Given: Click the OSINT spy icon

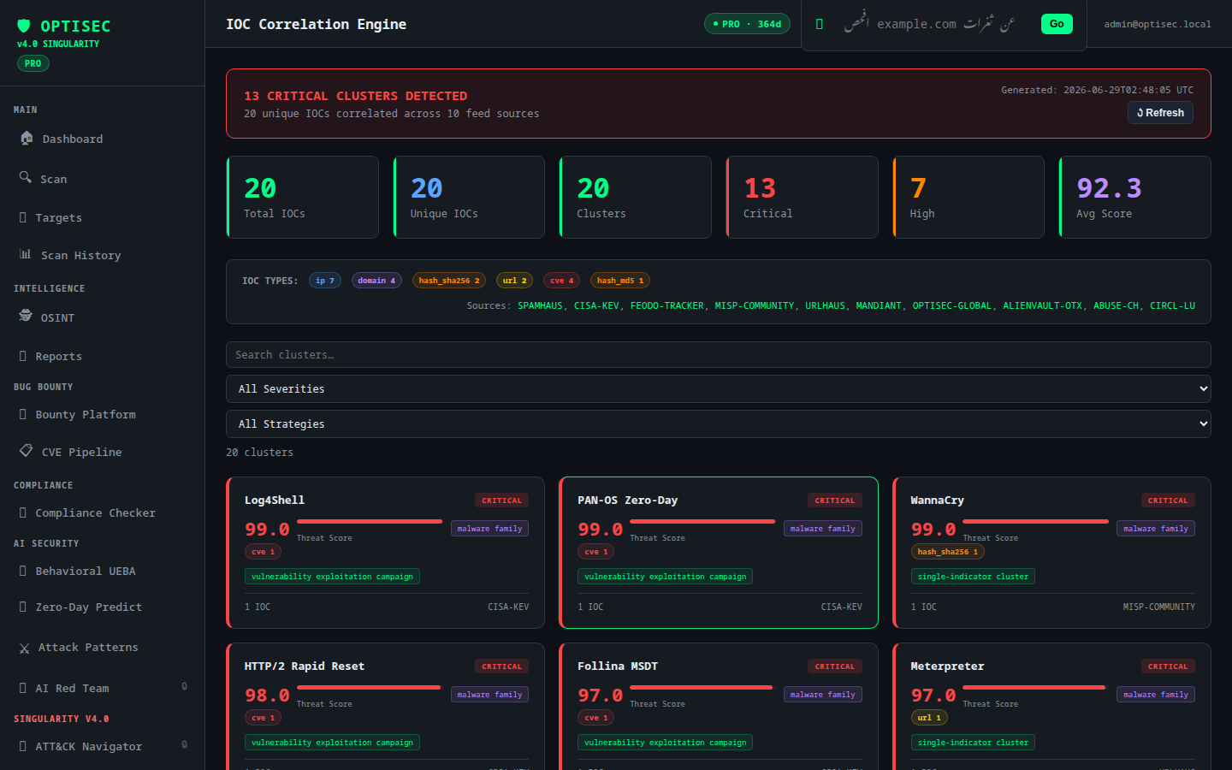Looking at the screenshot, I should pos(26,316).
